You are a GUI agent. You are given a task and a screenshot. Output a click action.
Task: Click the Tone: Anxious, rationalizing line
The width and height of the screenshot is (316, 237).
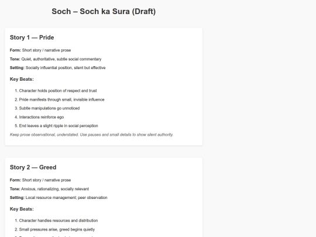point(49,189)
